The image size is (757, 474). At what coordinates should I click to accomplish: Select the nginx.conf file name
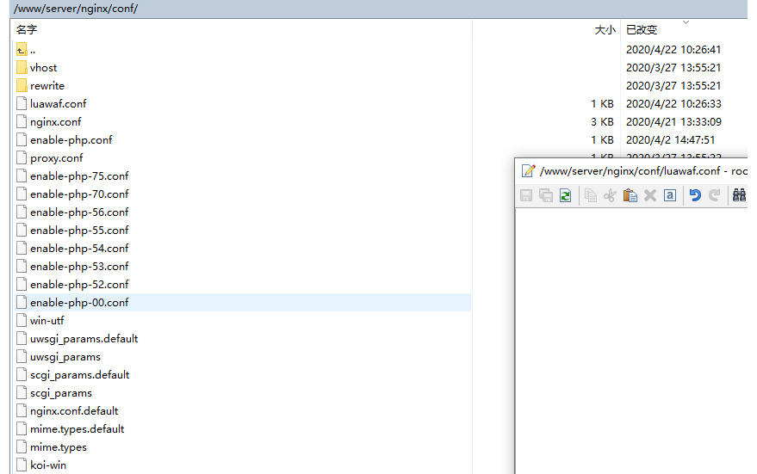pos(55,121)
